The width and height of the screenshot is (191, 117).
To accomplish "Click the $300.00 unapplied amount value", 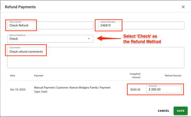I will [x=135, y=90].
